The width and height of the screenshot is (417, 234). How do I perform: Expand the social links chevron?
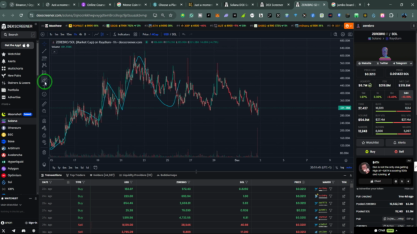coord(411,64)
